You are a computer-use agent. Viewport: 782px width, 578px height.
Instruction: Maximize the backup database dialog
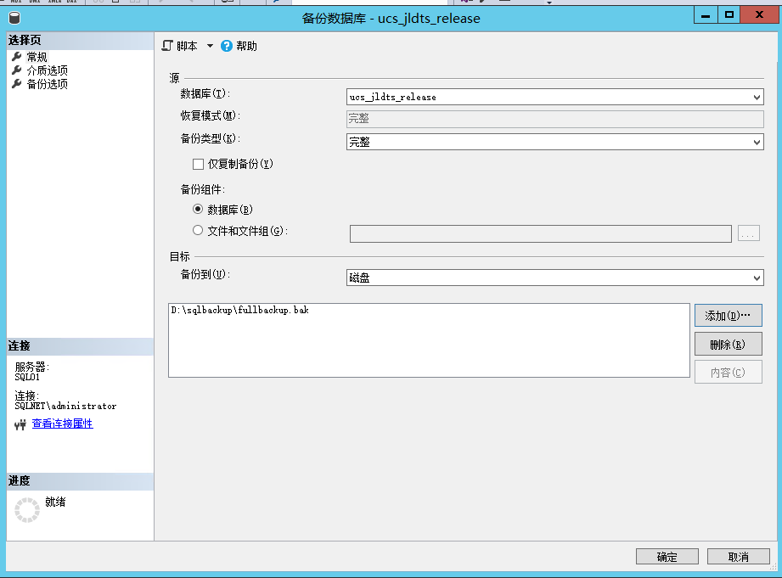pyautogui.click(x=729, y=15)
